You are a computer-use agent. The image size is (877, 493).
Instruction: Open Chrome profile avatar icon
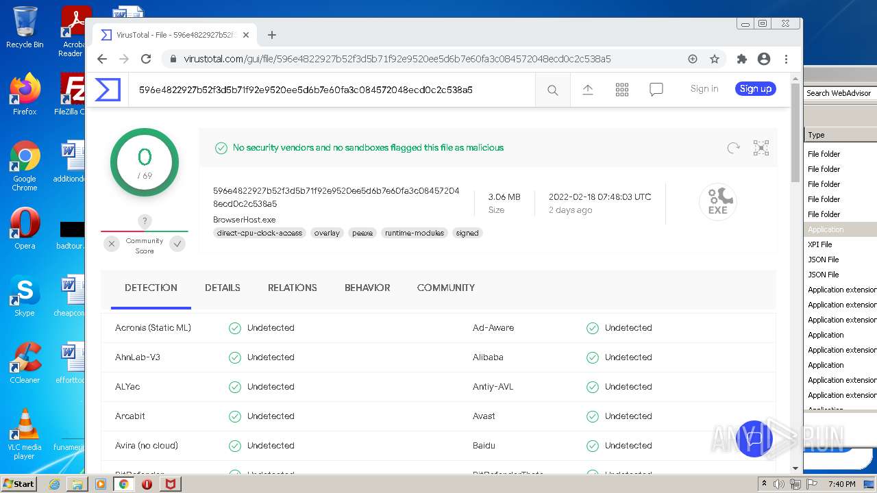point(764,59)
